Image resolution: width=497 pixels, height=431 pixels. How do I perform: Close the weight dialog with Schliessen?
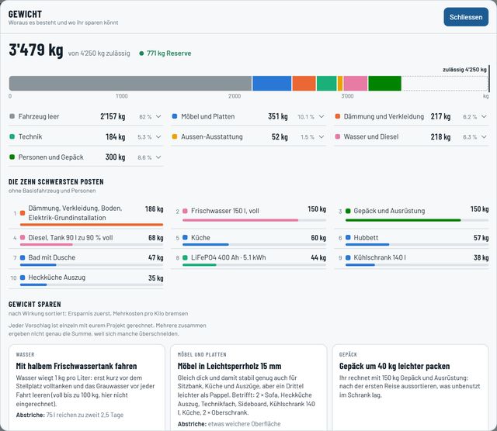coord(466,17)
